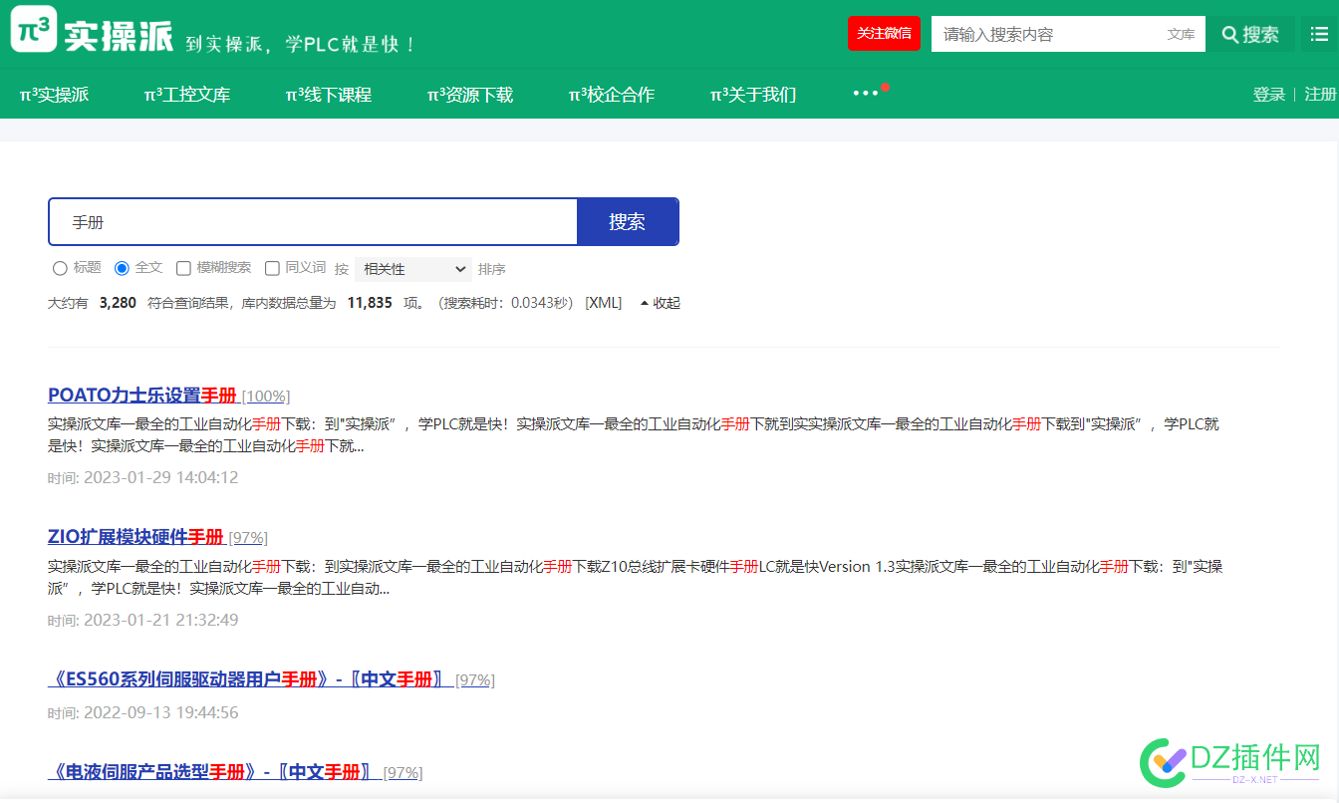Open the π³线下课程 nav item
Viewport: 1339px width, 803px height.
(x=329, y=95)
